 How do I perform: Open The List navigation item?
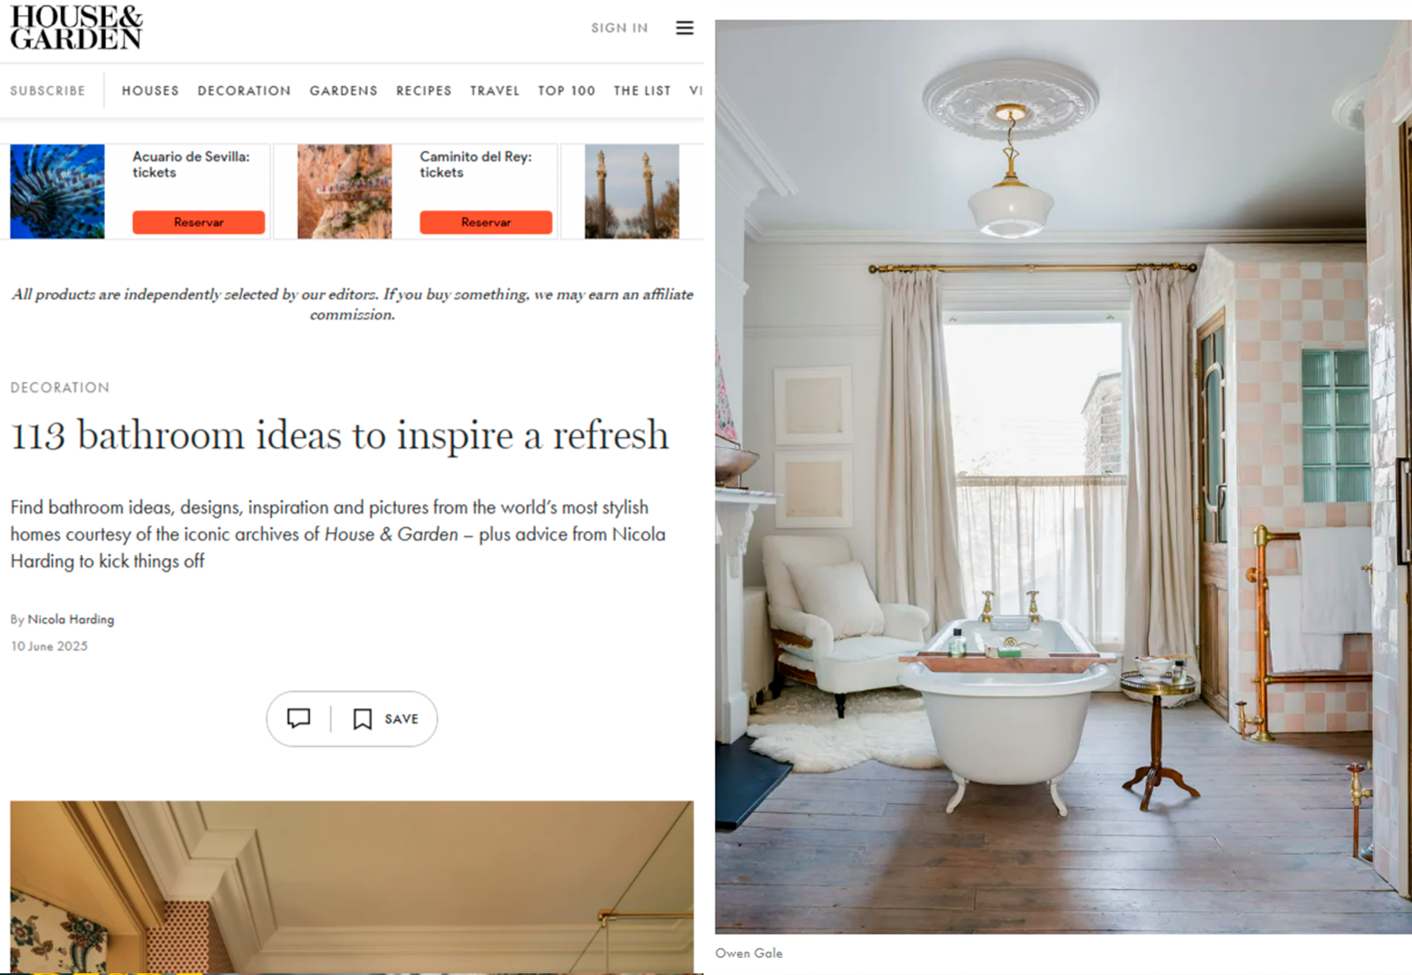pyautogui.click(x=643, y=90)
